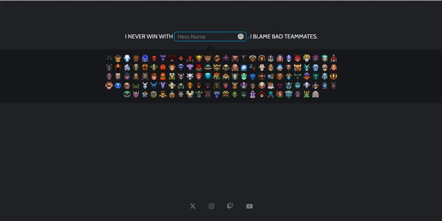Select the Batrider hero icon

click(x=172, y=58)
